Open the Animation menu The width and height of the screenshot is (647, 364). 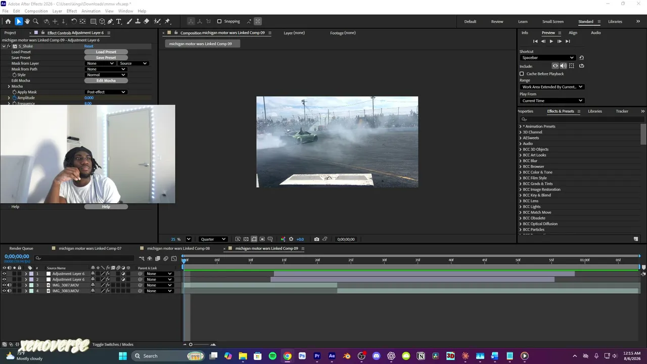coord(91,11)
